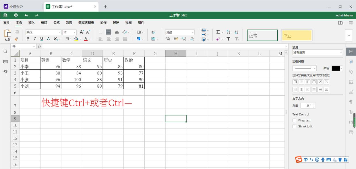Click the print icon in the title bar

click(x=16, y=15)
